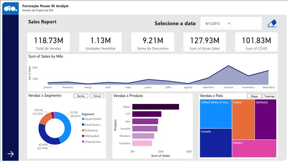This screenshot has height=162, width=288.
Task: Select the Canada treemap tile
Action: [216, 143]
